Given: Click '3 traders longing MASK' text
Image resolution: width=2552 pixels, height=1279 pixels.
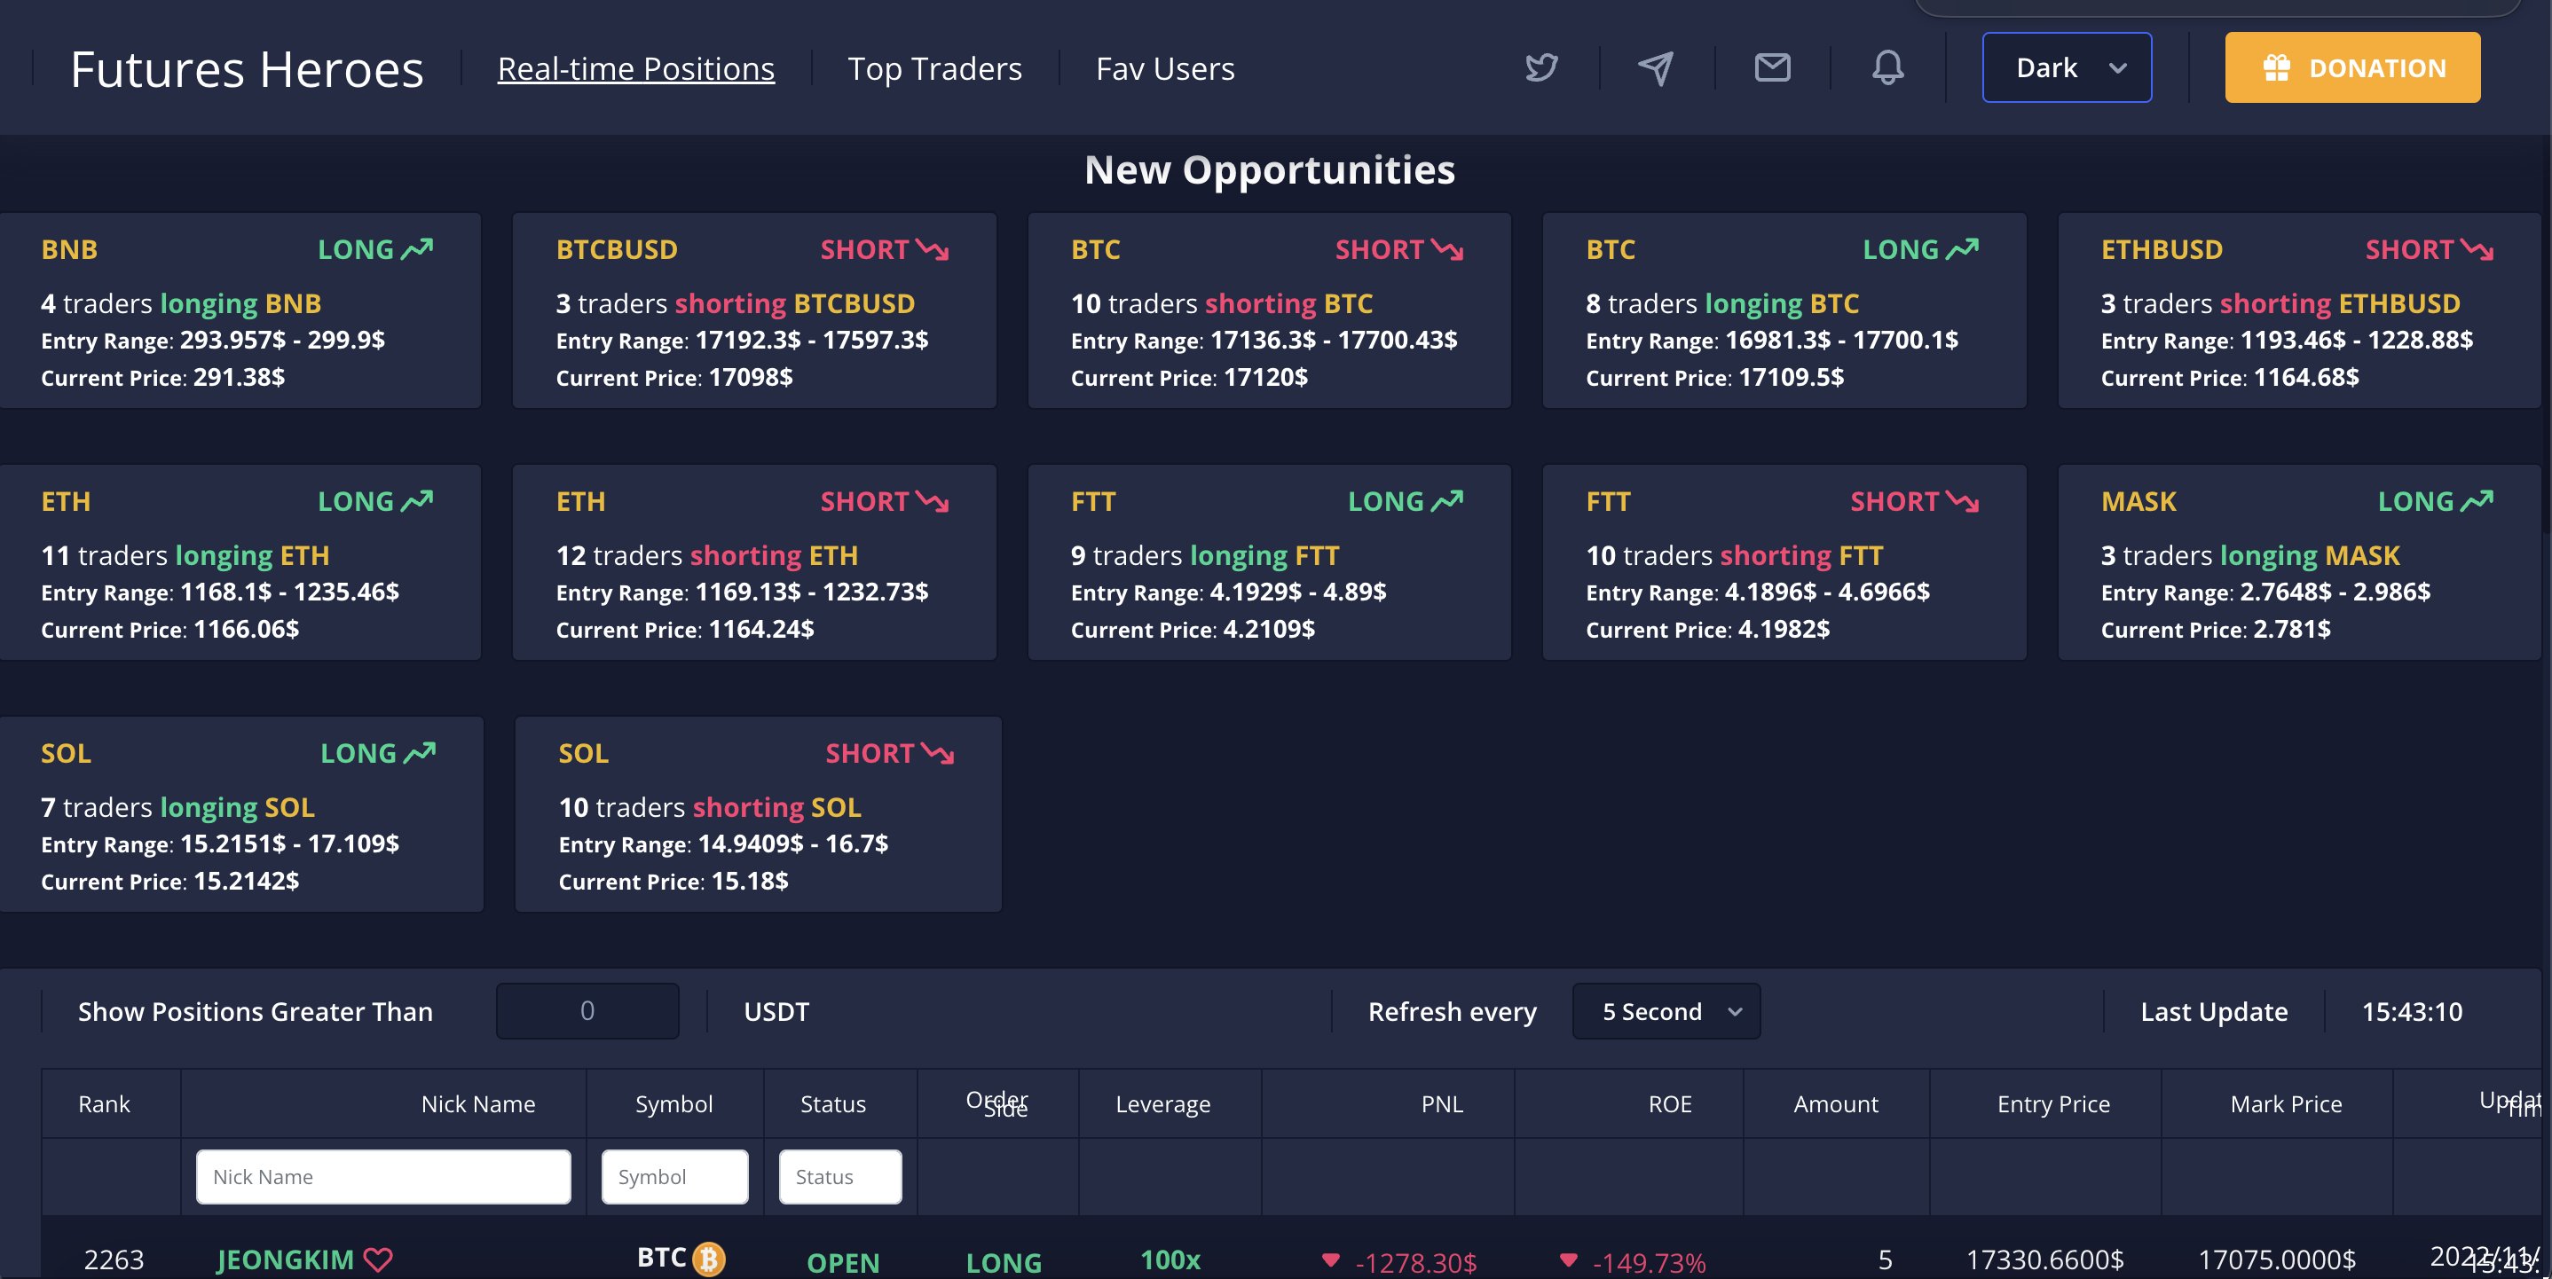Looking at the screenshot, I should pyautogui.click(x=2249, y=554).
